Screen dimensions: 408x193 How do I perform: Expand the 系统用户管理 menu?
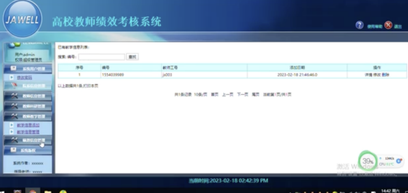(28, 69)
